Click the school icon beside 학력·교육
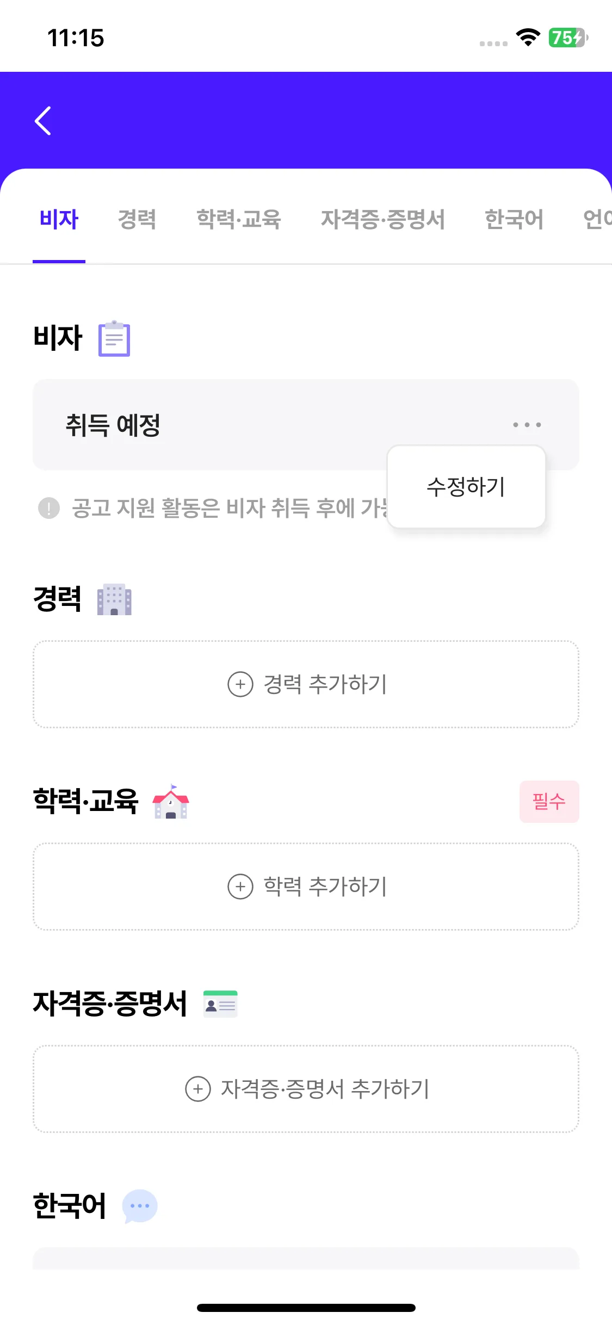Image resolution: width=612 pixels, height=1325 pixels. point(171,802)
